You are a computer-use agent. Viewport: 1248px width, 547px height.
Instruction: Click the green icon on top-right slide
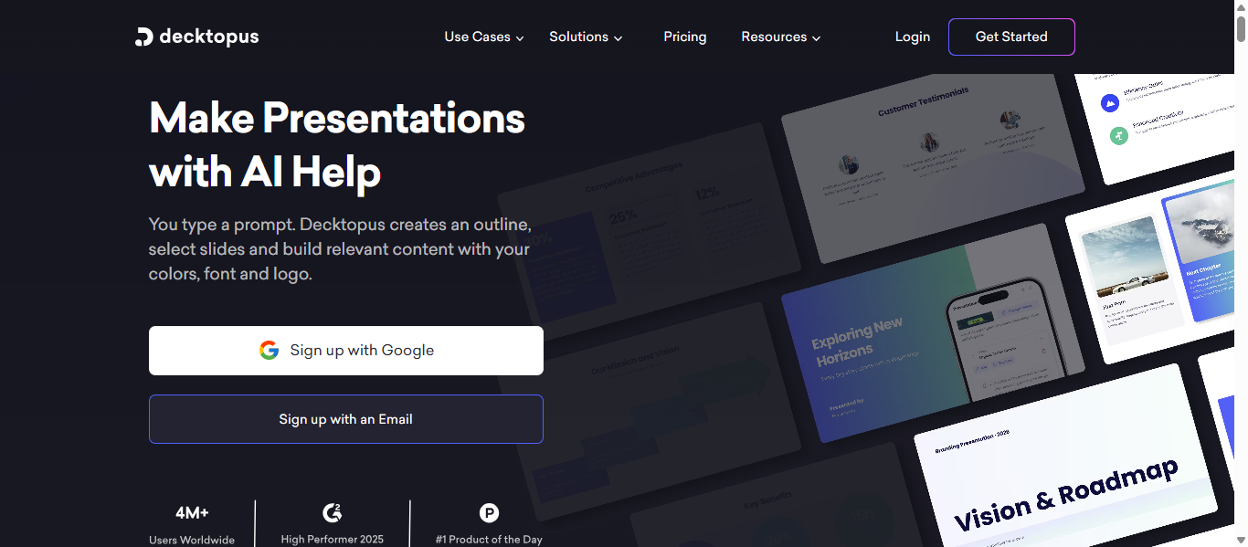(x=1119, y=135)
